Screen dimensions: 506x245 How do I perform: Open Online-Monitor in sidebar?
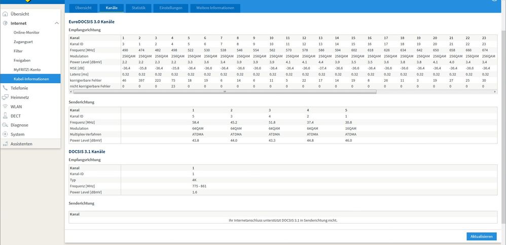[26, 32]
